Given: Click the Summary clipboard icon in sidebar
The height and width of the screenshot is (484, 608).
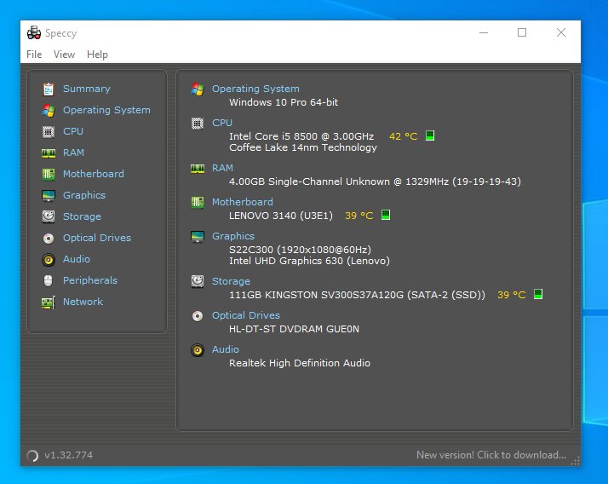Looking at the screenshot, I should click(49, 89).
